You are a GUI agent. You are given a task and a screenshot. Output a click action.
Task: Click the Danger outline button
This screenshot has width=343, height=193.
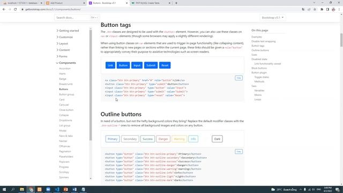[163, 139]
